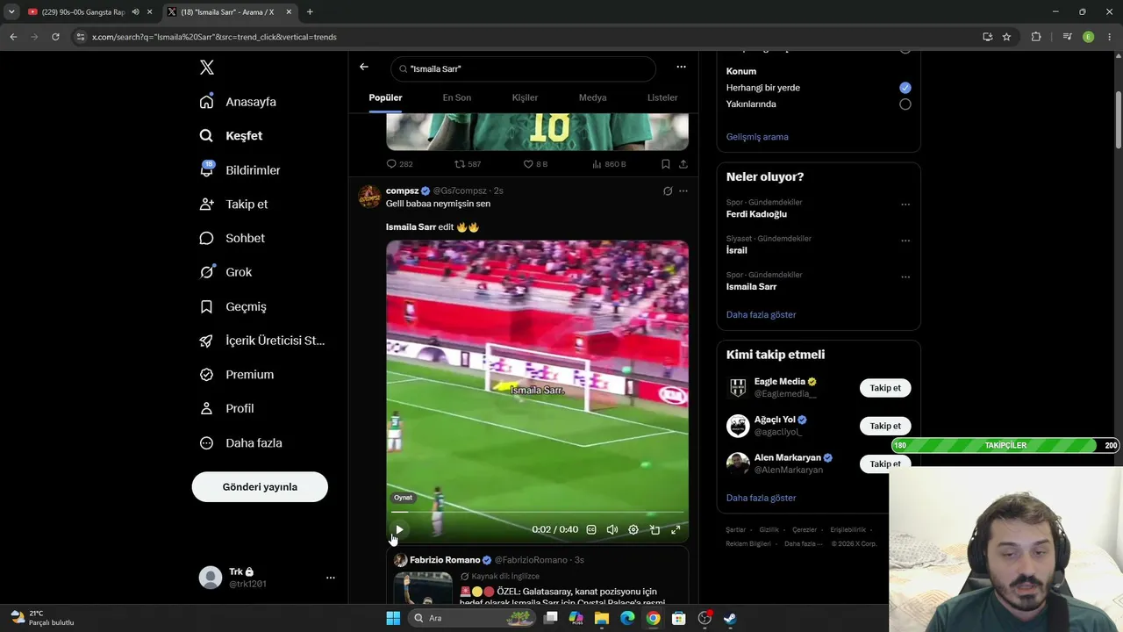Click the Premium verified badge icon
Viewport: 1123px width, 632px height.
[x=207, y=375]
